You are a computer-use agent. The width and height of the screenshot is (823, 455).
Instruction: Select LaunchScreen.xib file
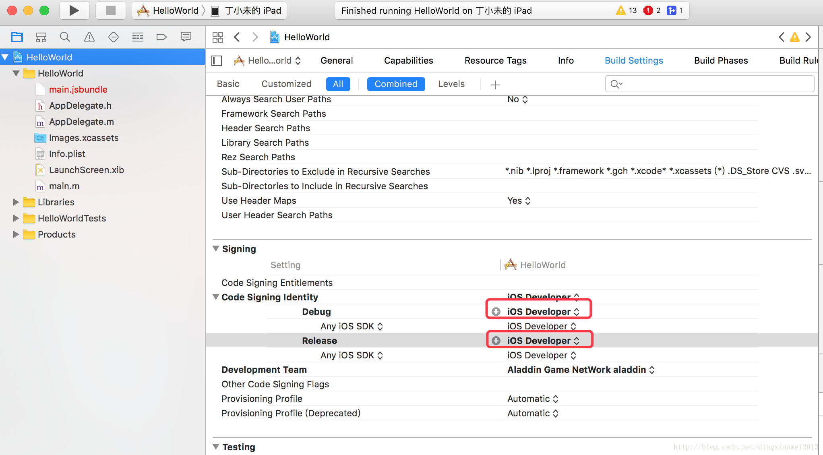pos(86,170)
